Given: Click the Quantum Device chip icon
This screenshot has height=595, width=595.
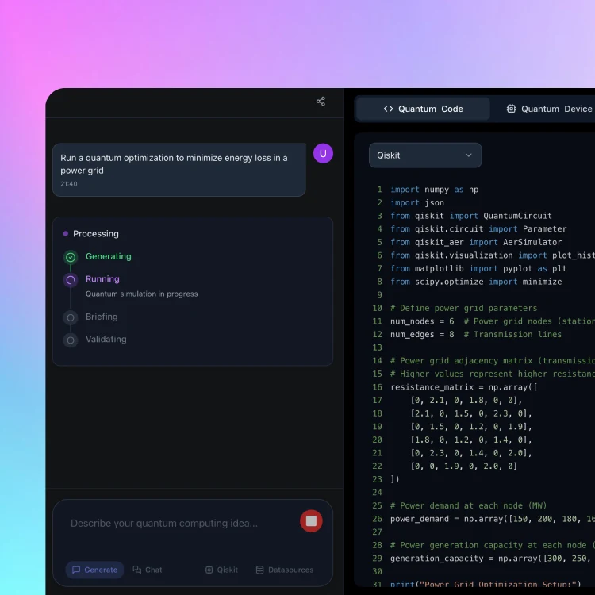Looking at the screenshot, I should (511, 109).
